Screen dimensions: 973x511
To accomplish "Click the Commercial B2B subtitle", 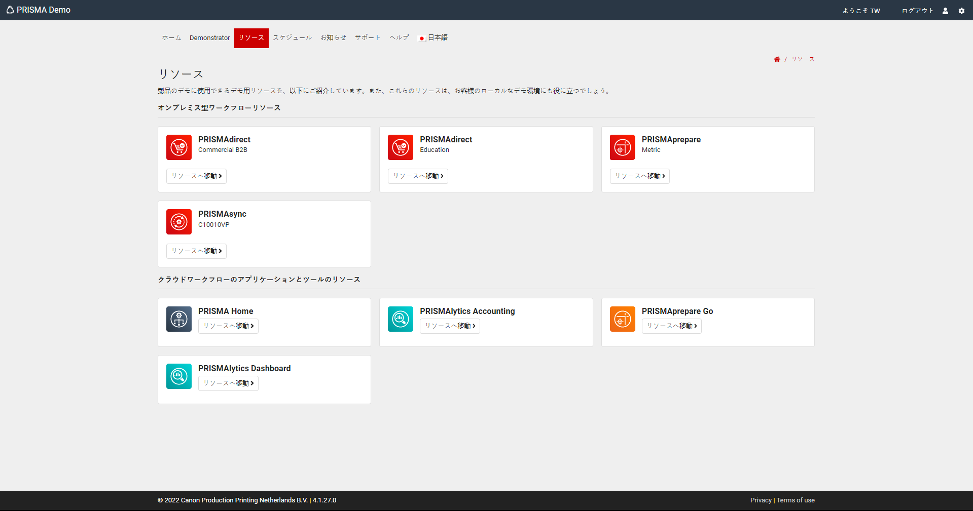I will pos(223,150).
